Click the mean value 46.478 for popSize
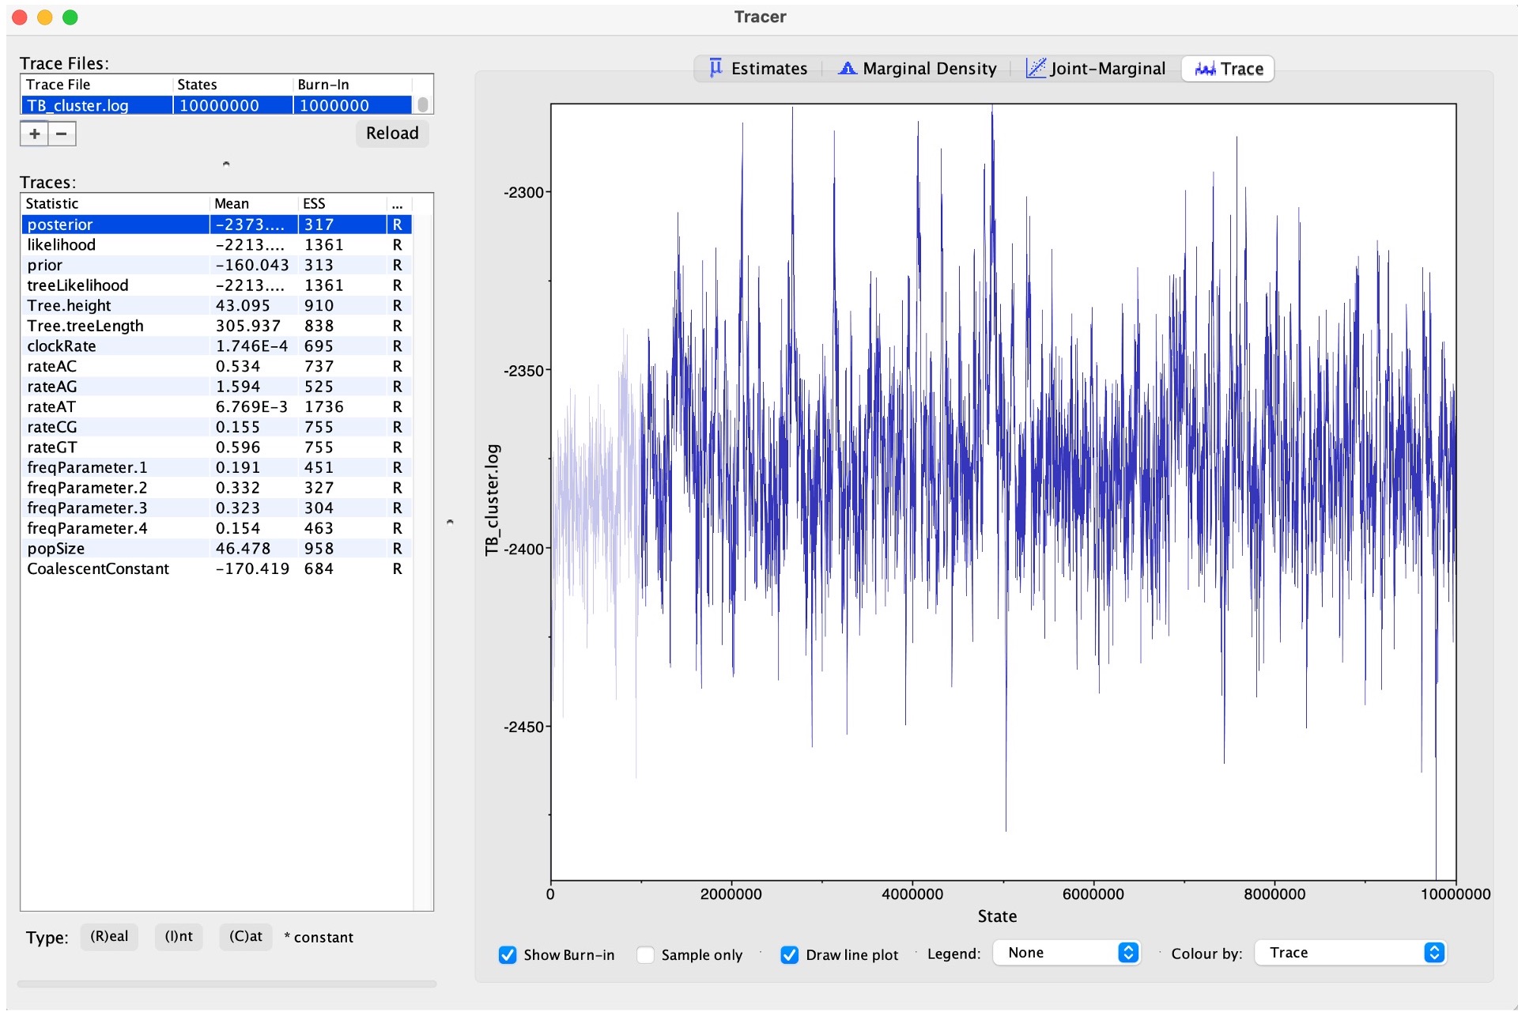 (244, 549)
